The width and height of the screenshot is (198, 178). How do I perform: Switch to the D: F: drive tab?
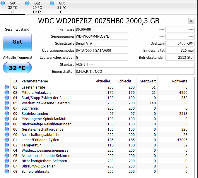(37, 8)
